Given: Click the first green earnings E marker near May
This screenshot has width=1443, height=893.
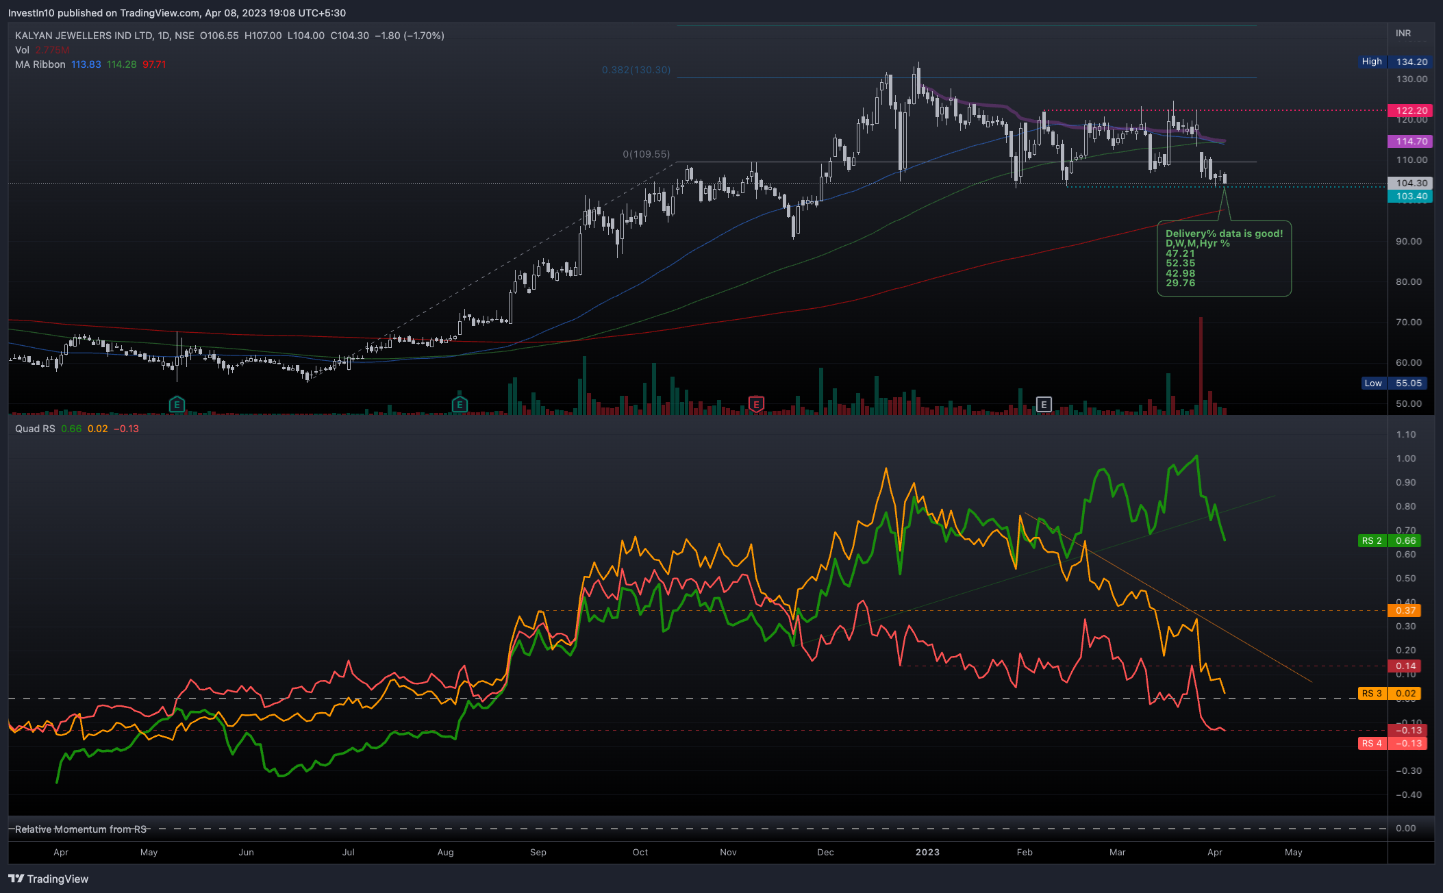Looking at the screenshot, I should (177, 405).
